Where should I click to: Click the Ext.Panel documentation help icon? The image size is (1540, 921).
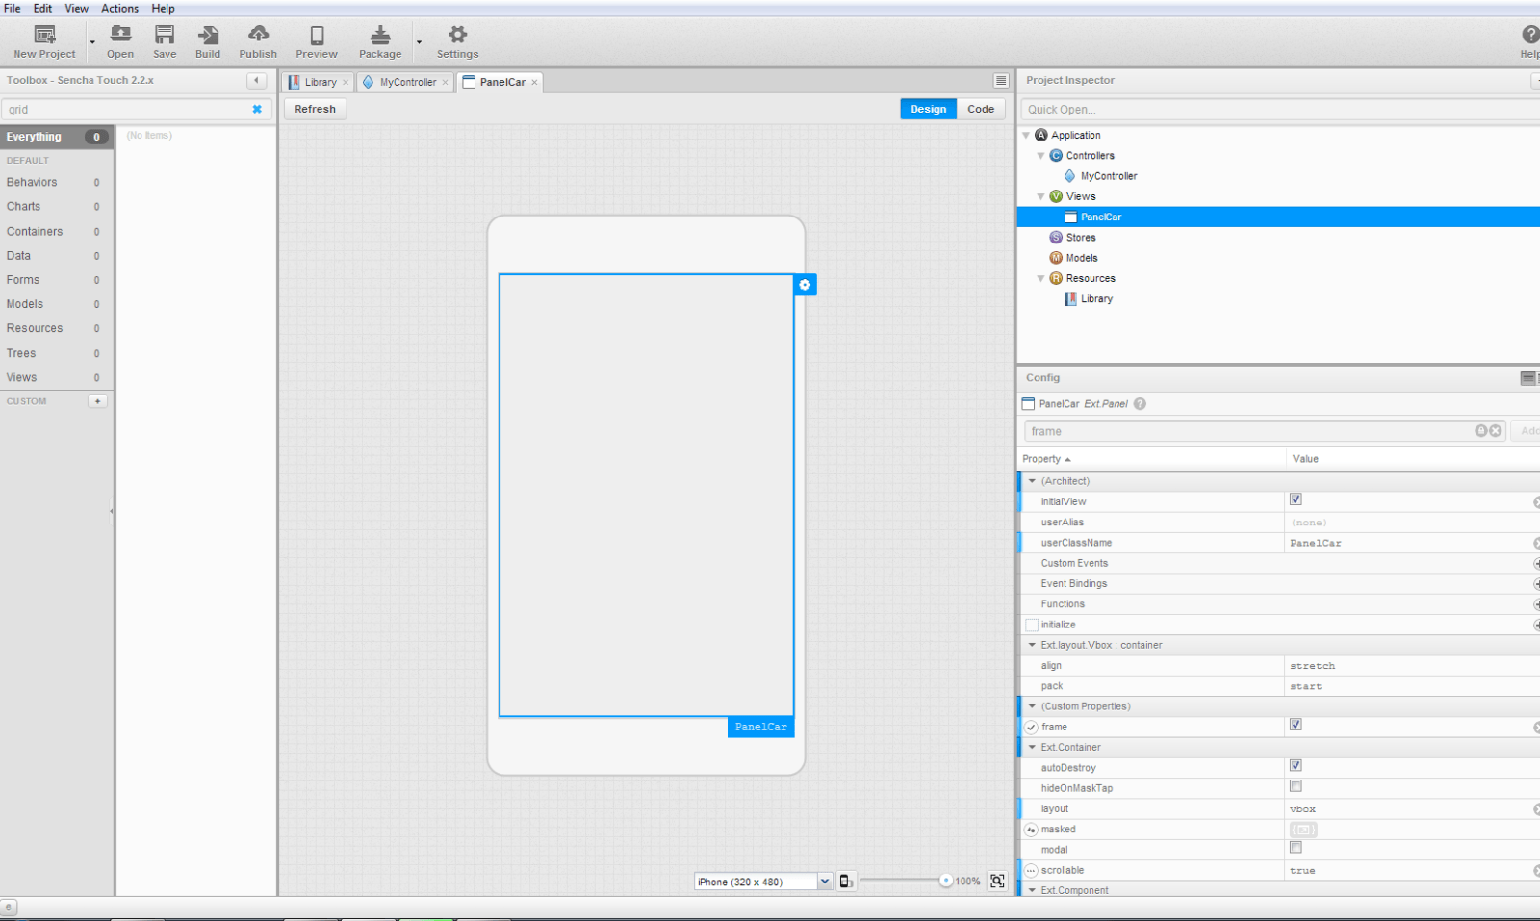click(x=1140, y=404)
